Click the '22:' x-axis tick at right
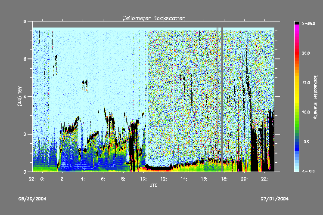Viewport: 323px width, 215px height. 264,179
